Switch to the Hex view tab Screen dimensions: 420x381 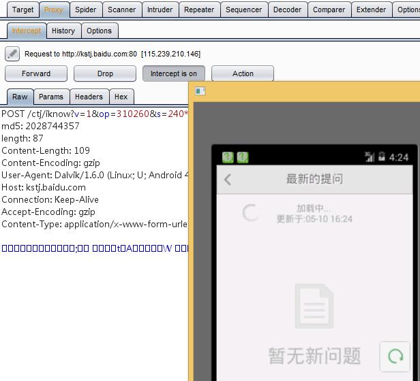pyautogui.click(x=121, y=97)
